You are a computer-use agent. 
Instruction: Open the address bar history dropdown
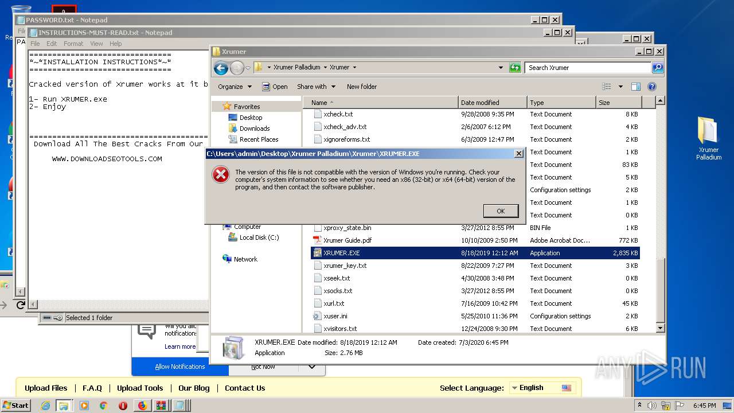point(501,67)
